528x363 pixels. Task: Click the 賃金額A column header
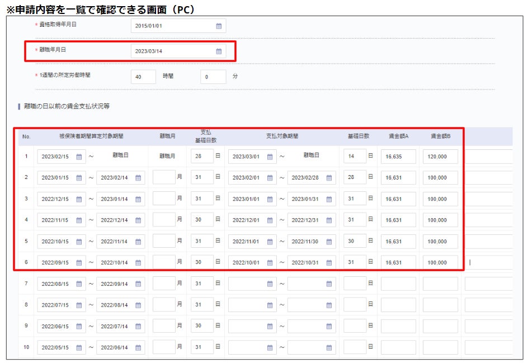click(398, 136)
